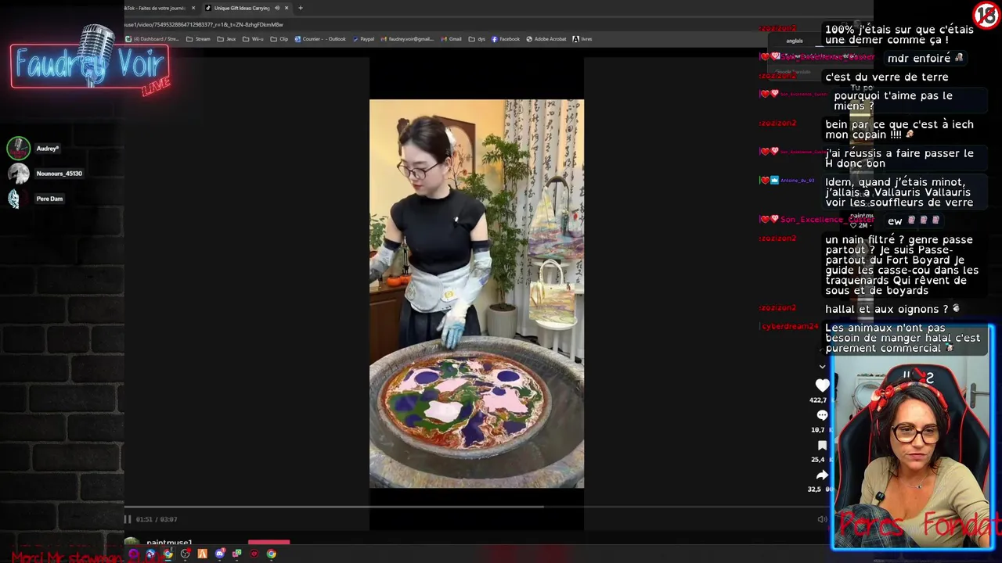Click Nounours_45130's voice chat avatar
The image size is (1002, 563).
point(18,174)
